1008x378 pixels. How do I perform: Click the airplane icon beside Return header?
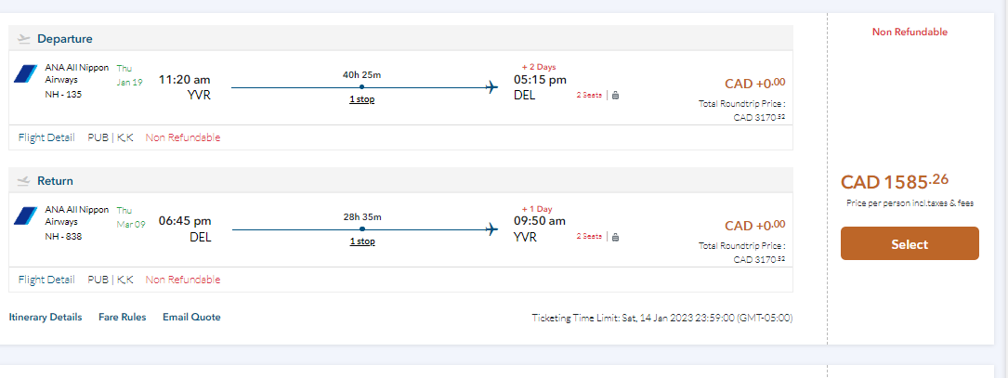click(24, 181)
